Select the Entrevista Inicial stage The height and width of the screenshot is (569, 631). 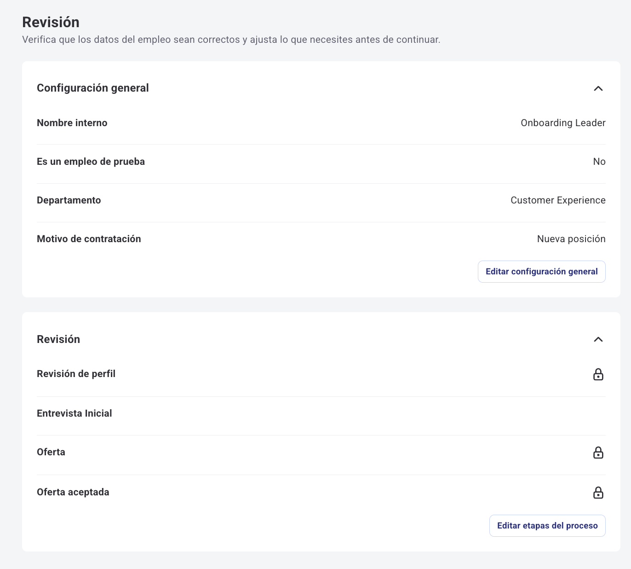pyautogui.click(x=75, y=413)
